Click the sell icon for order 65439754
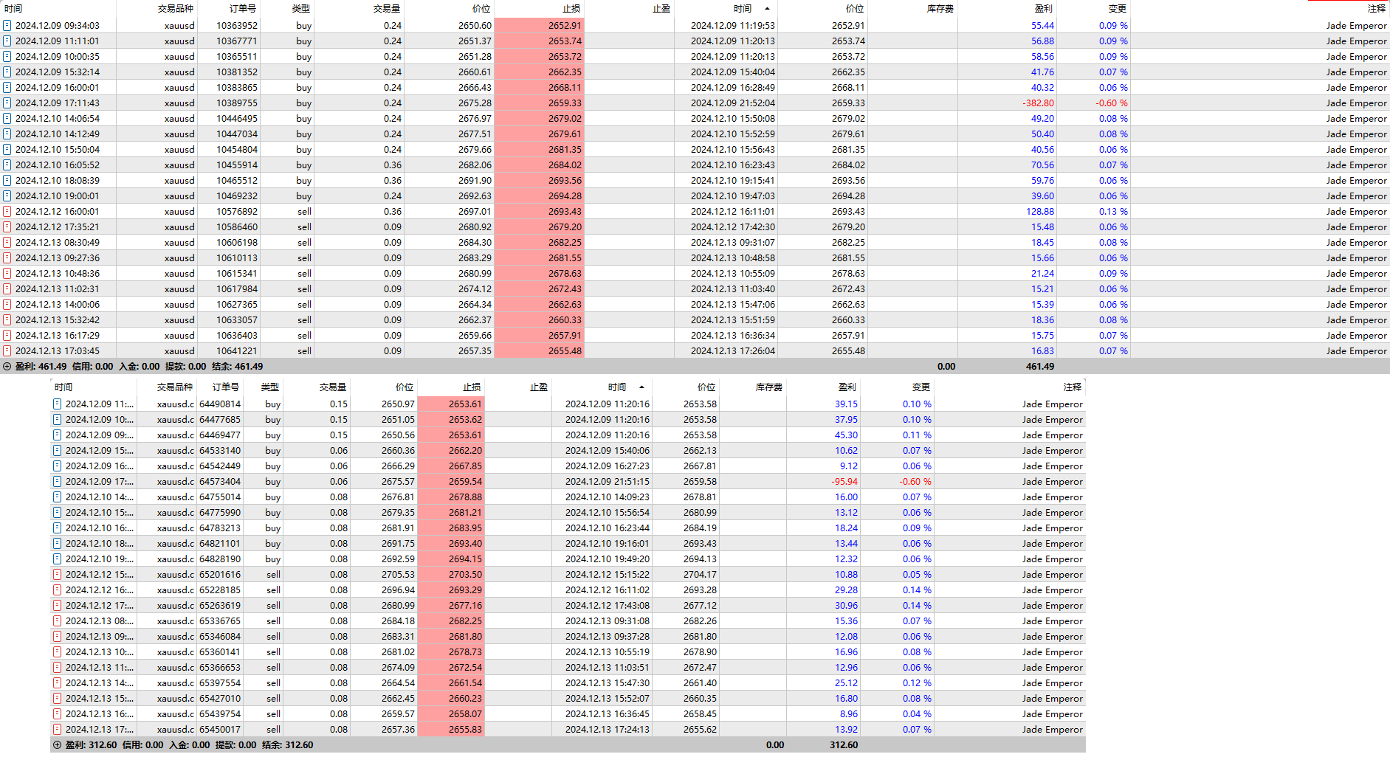Screen dimensions: 1390x757 point(57,713)
